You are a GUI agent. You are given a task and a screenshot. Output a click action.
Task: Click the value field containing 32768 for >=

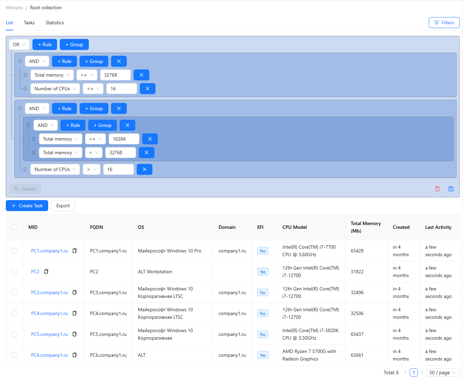(x=115, y=75)
